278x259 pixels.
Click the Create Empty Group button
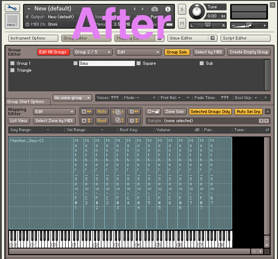pyautogui.click(x=249, y=52)
